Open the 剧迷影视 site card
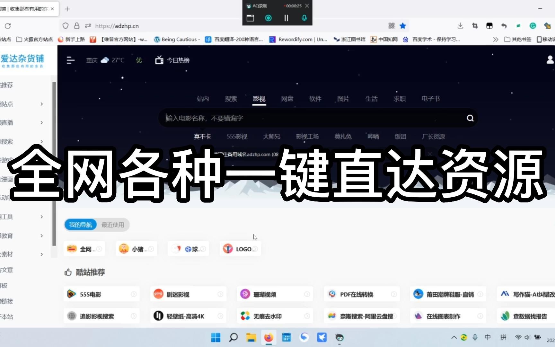The image size is (555, 347). pyautogui.click(x=188, y=294)
